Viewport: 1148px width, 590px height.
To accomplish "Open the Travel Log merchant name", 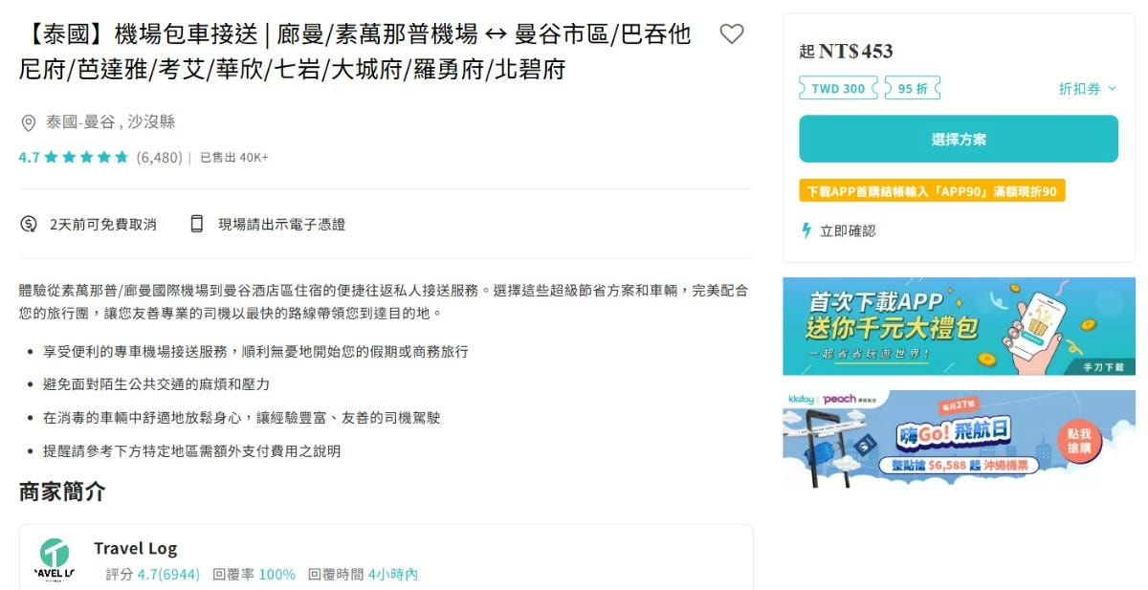I will (x=135, y=548).
